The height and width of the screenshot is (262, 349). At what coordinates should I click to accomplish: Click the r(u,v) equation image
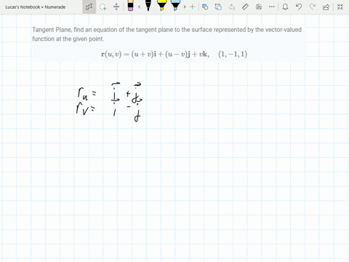[174, 54]
